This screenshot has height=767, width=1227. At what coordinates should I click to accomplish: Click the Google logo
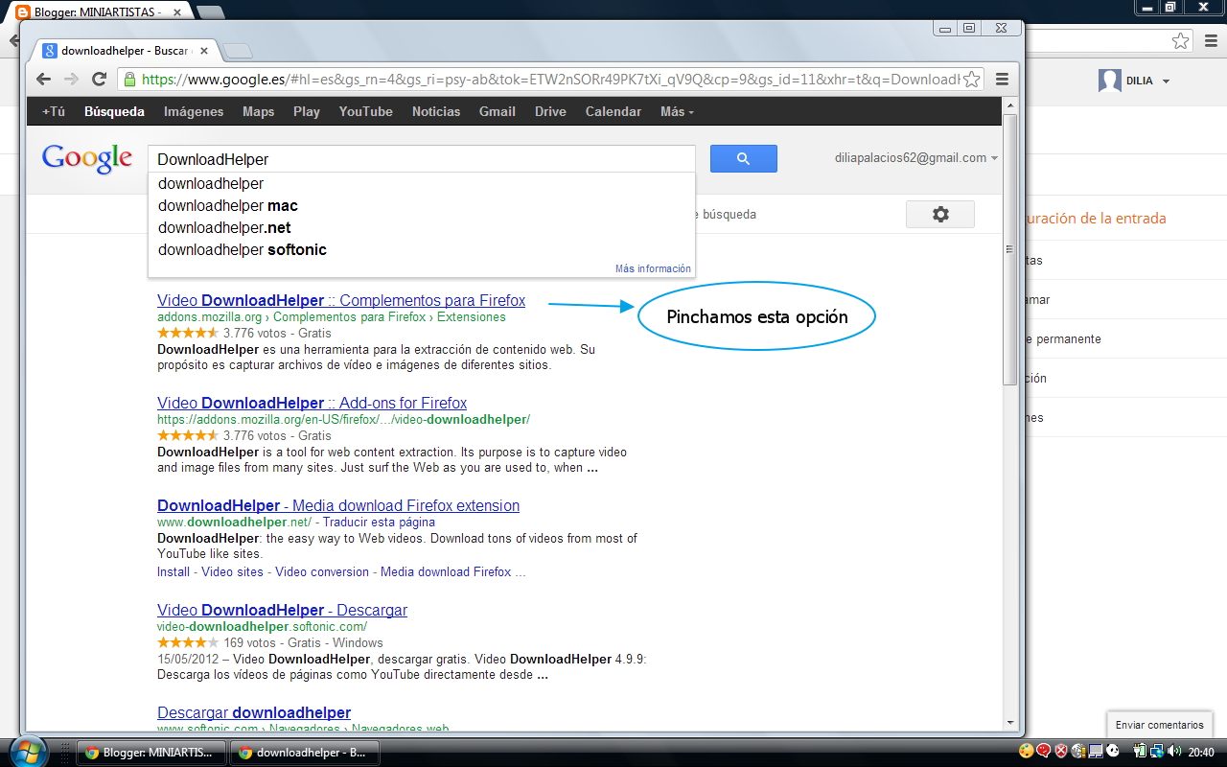tap(87, 159)
